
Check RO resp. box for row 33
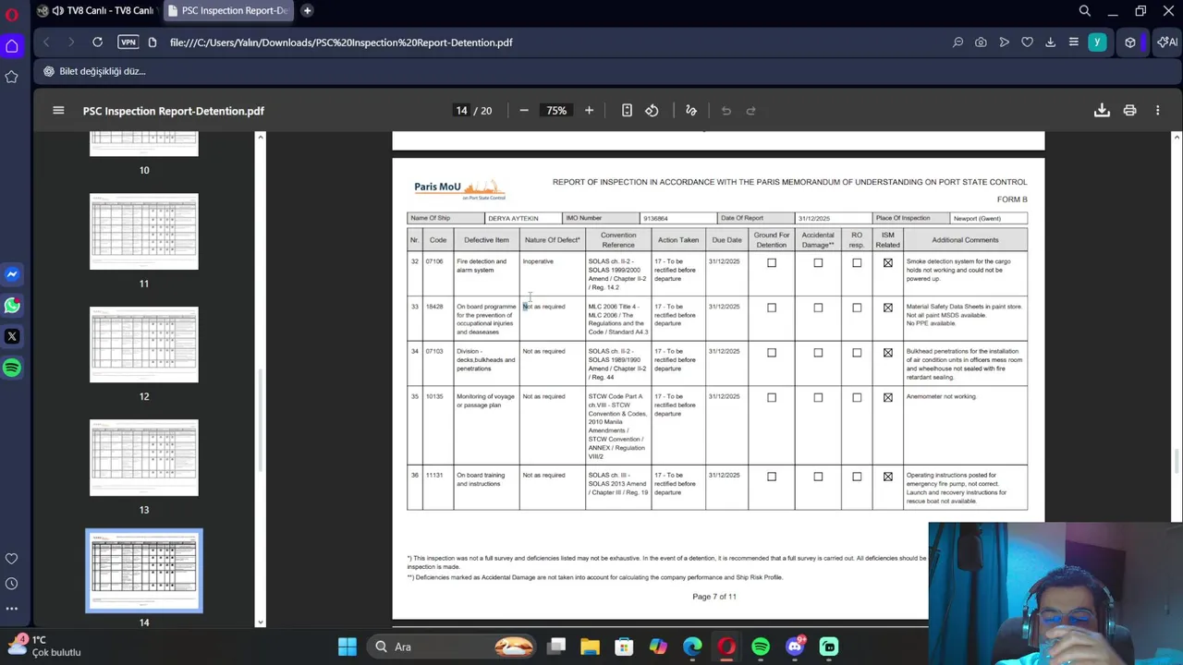(x=857, y=308)
